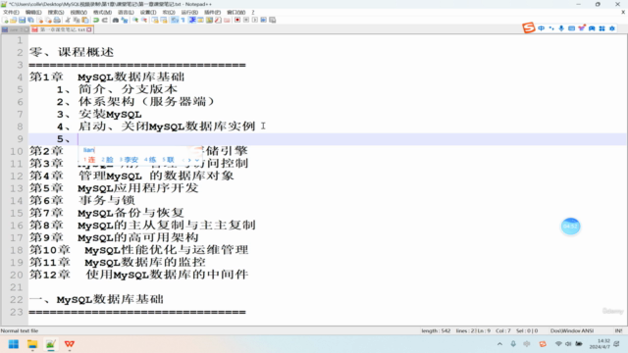Choose candidate 4 练 in IME popup

pyautogui.click(x=150, y=160)
